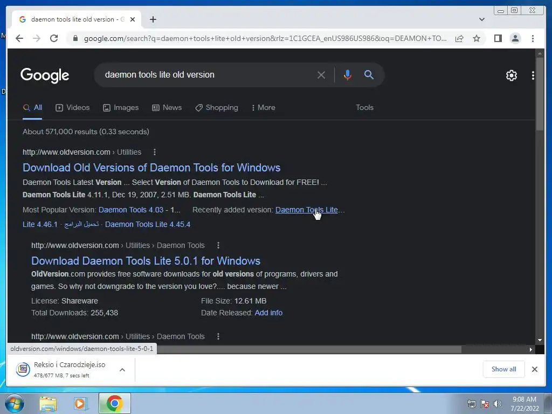Open the Windows Start menu
The height and width of the screenshot is (414, 552).
[x=15, y=403]
